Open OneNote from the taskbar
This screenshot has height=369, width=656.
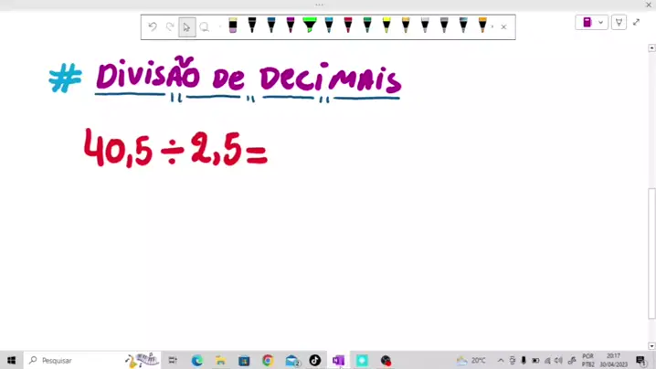(338, 361)
